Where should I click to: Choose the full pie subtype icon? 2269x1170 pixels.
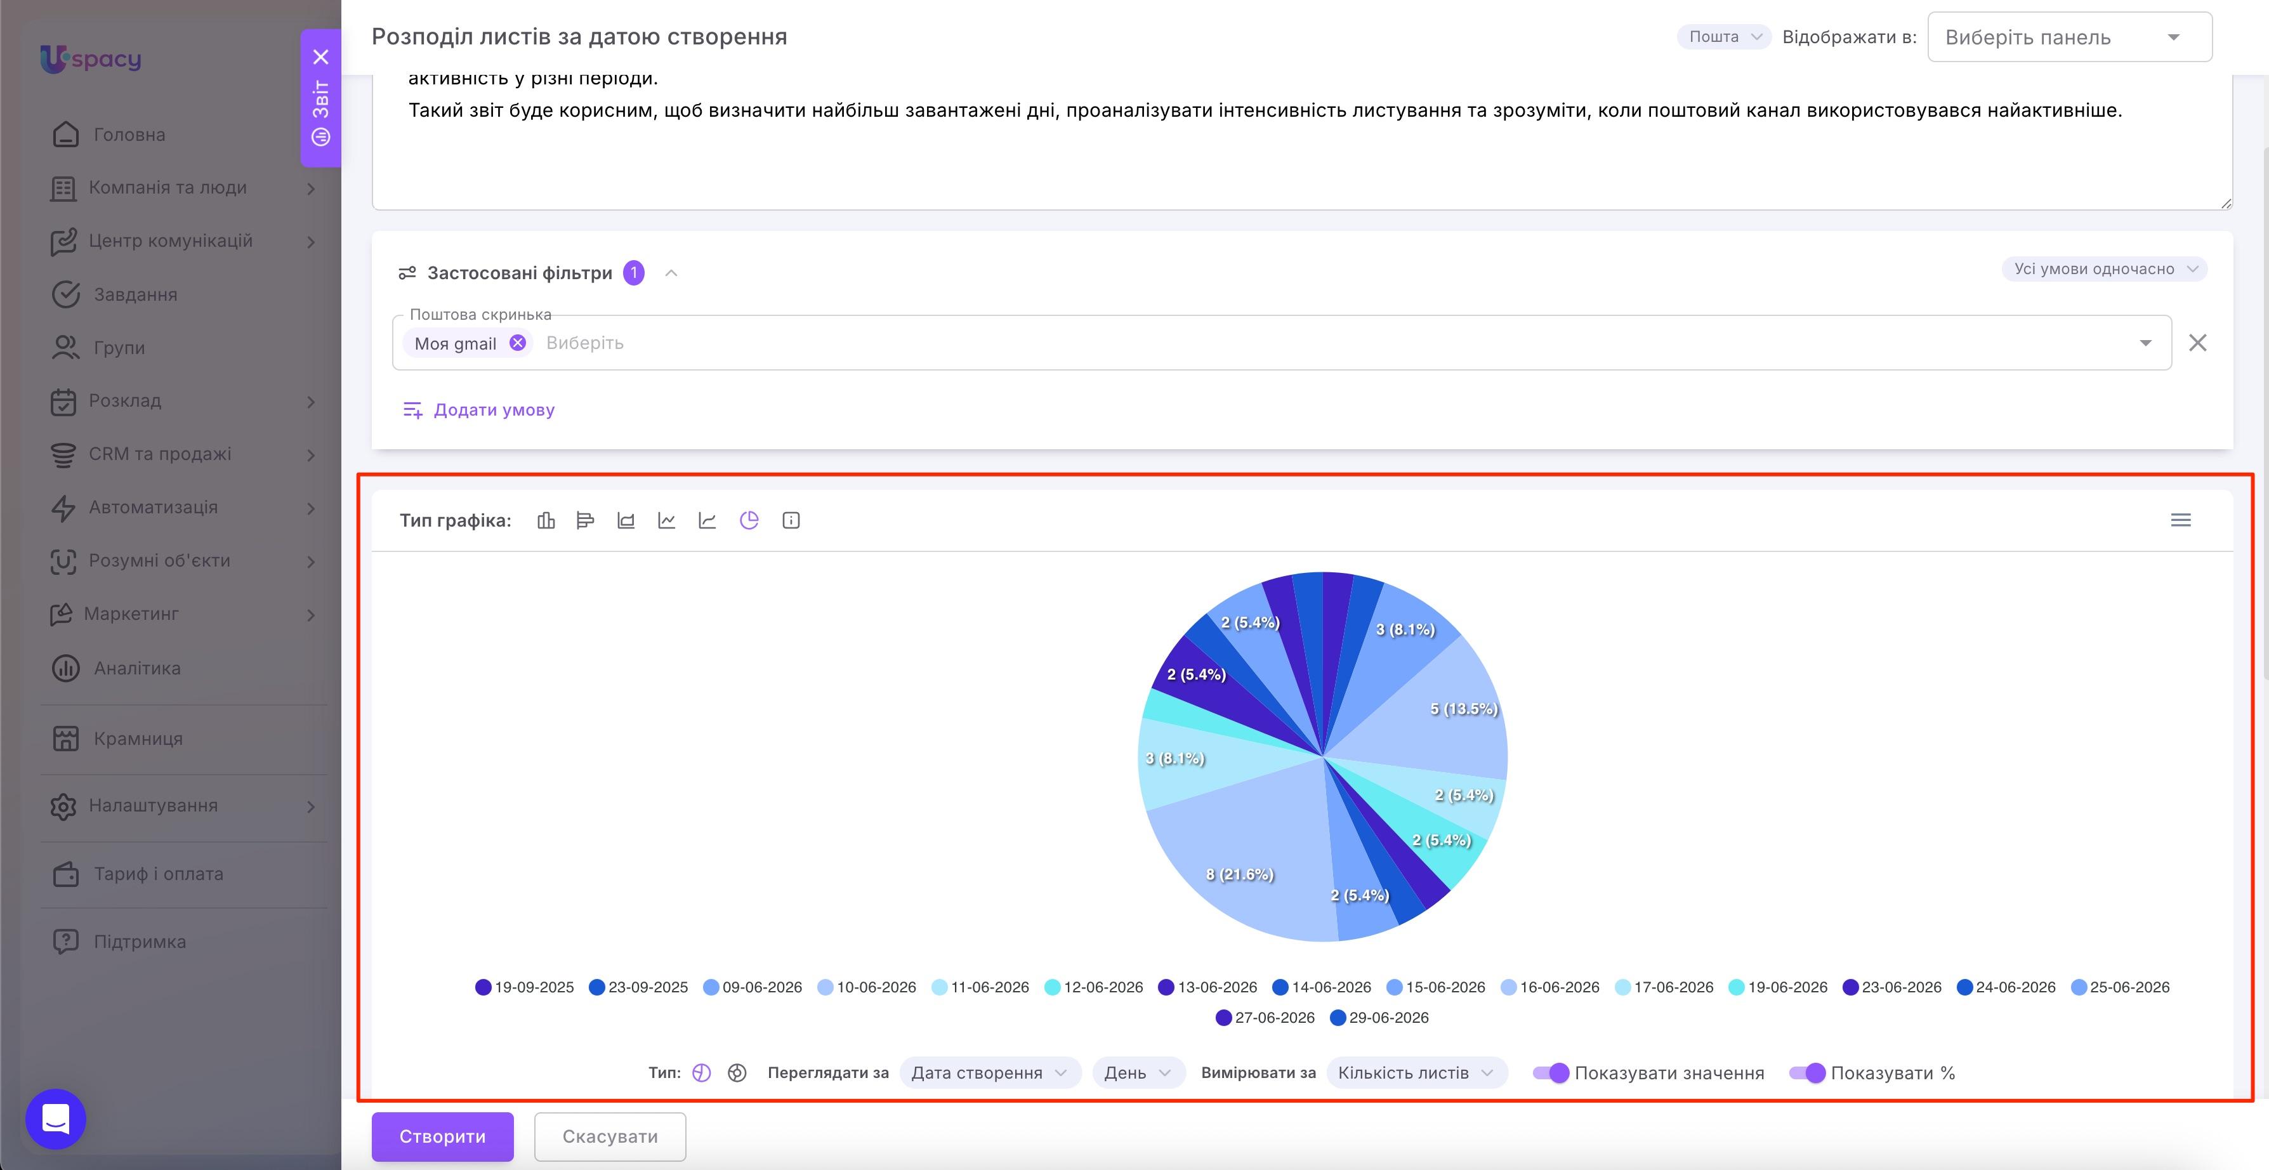(x=701, y=1073)
